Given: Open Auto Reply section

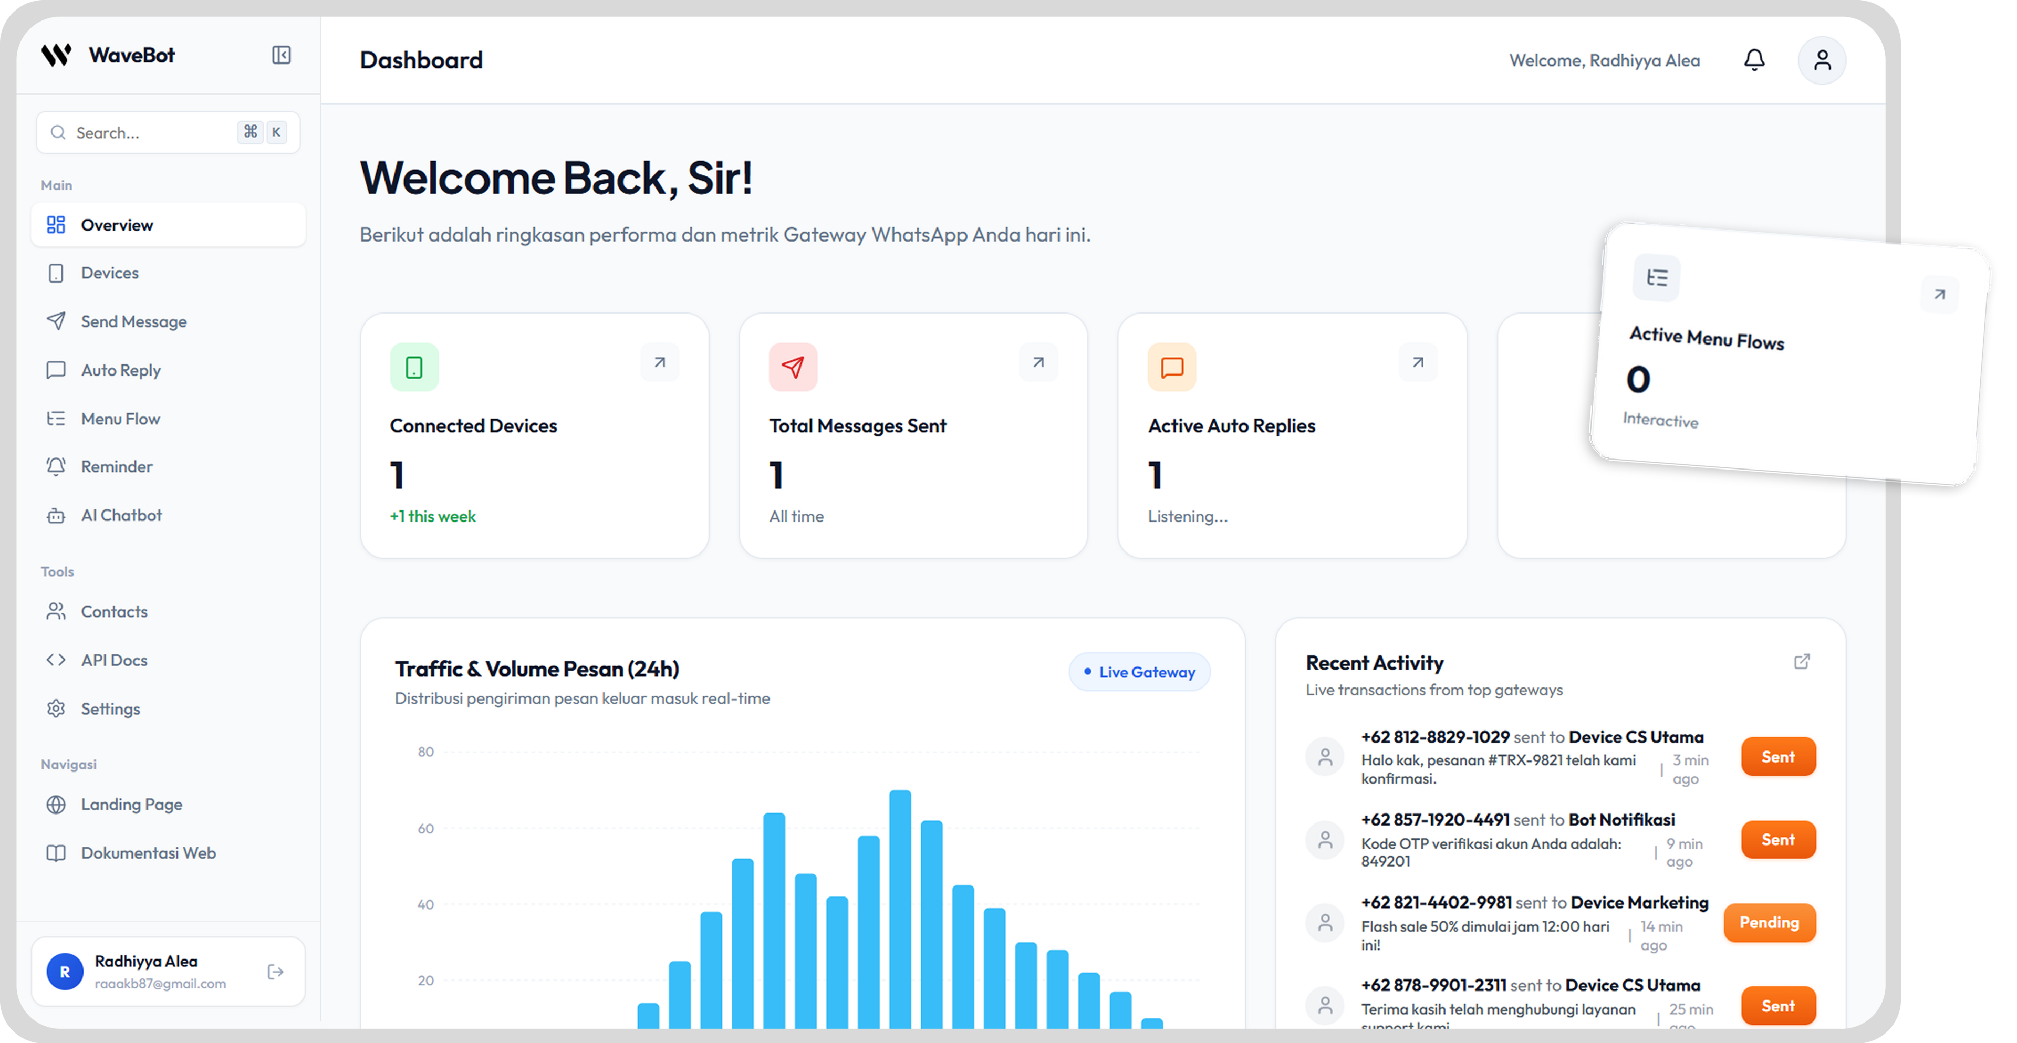Looking at the screenshot, I should click(168, 370).
